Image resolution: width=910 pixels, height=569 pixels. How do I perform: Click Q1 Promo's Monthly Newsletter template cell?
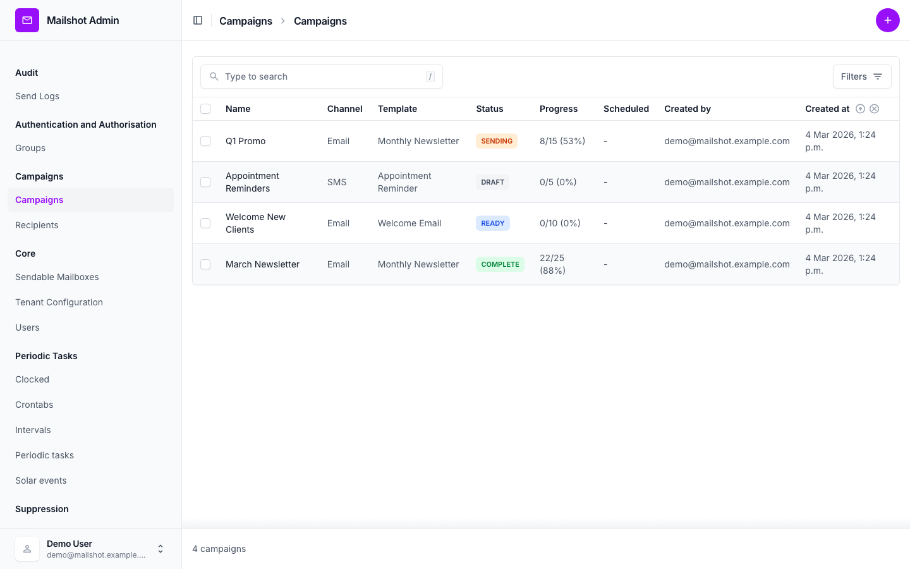point(418,141)
